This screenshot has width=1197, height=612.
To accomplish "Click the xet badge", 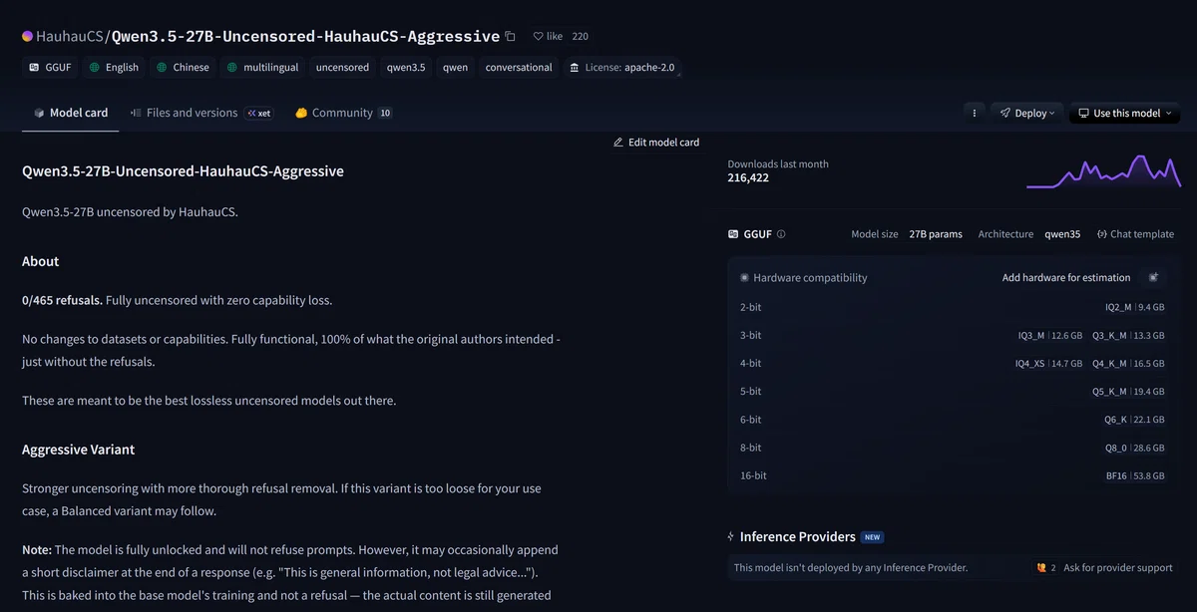I will pyautogui.click(x=258, y=113).
